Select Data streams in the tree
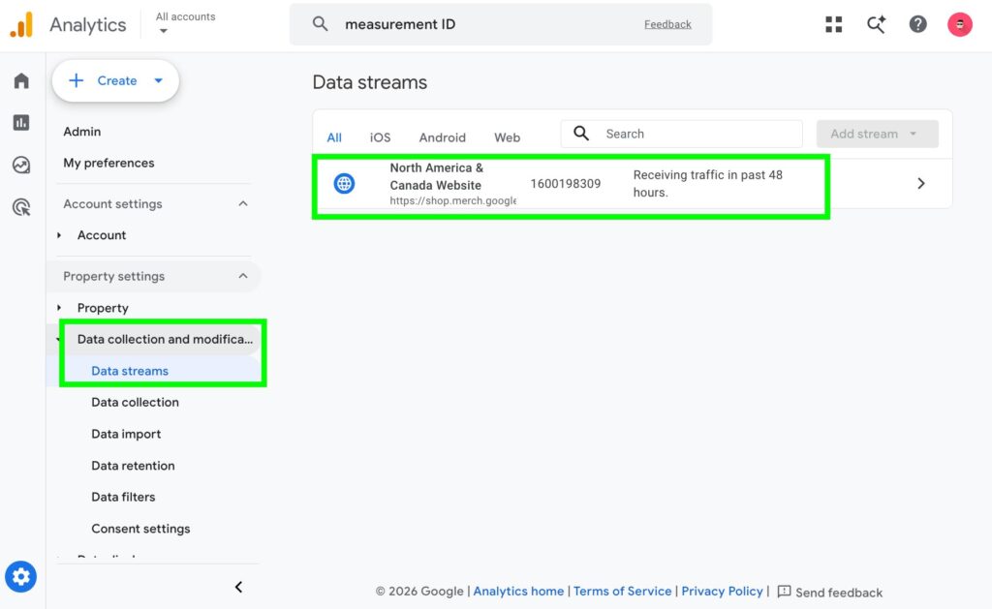Screen dimensions: 992x609 tap(130, 371)
